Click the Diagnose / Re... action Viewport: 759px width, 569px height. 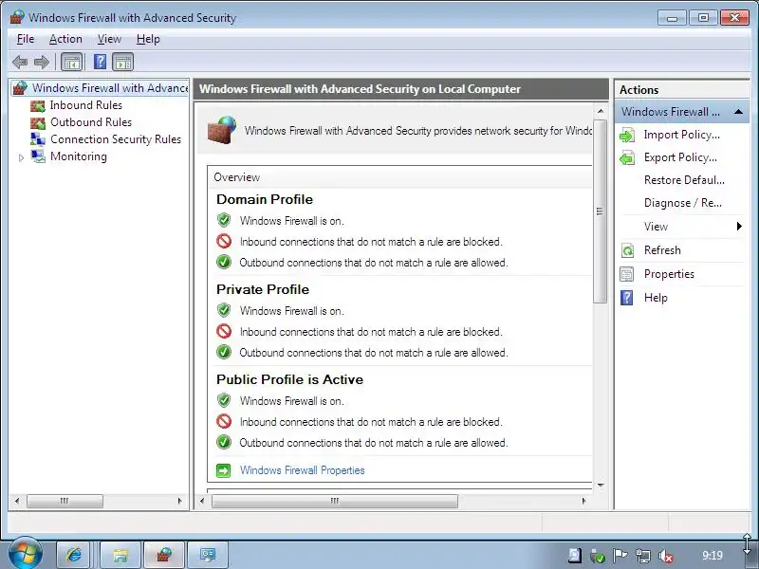(682, 203)
